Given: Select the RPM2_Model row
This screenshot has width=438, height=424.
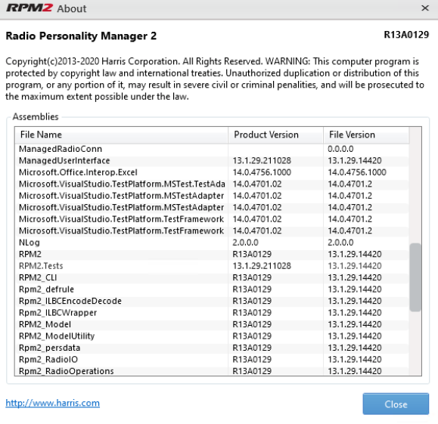Looking at the screenshot, I should (212, 325).
